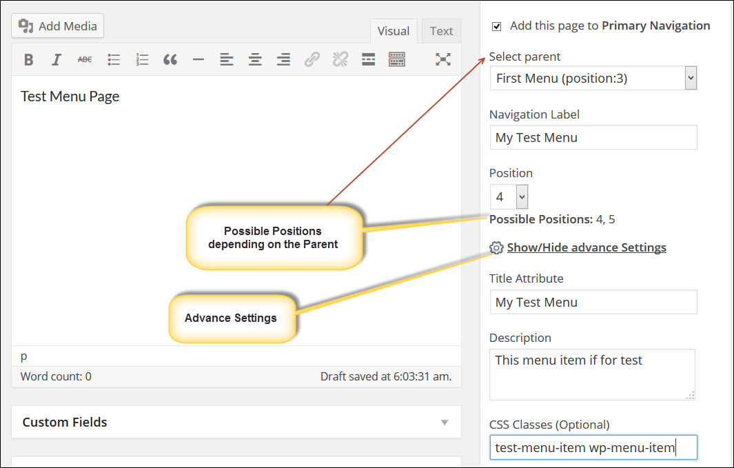This screenshot has height=468, width=734.
Task: Click the Navigation Label input field
Action: pos(593,137)
